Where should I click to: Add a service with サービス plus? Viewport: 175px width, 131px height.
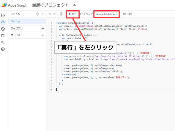tap(43, 35)
